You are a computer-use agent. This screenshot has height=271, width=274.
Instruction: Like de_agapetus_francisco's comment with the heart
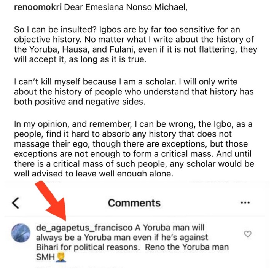[x=247, y=234]
